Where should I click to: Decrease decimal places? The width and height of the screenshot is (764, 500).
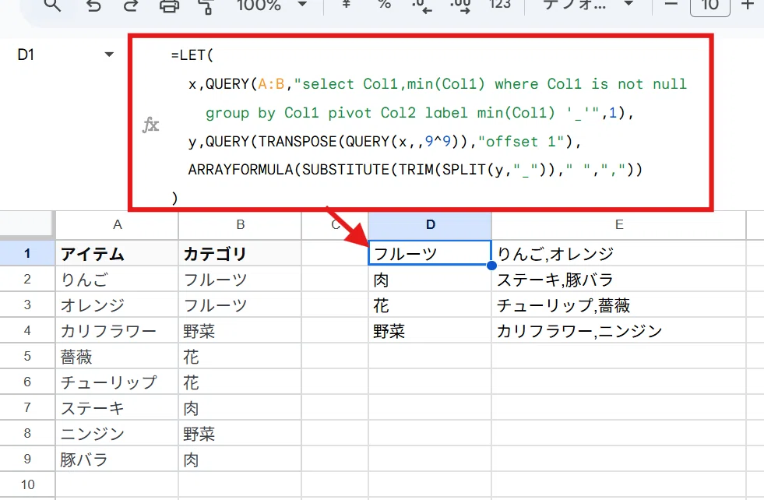422,6
